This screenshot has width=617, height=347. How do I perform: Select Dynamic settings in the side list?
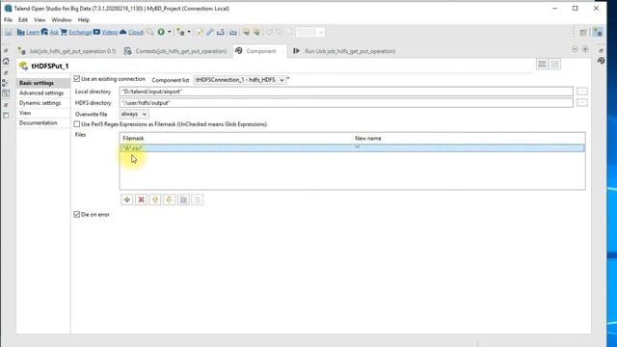(43, 103)
